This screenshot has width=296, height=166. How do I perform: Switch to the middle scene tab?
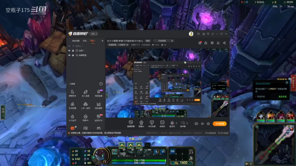point(85,41)
